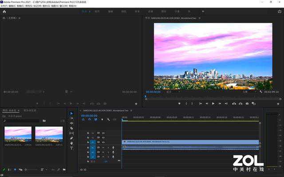Click the Home icon at top left
Image resolution: width=284 pixels, height=177 pixels.
click(4, 12)
